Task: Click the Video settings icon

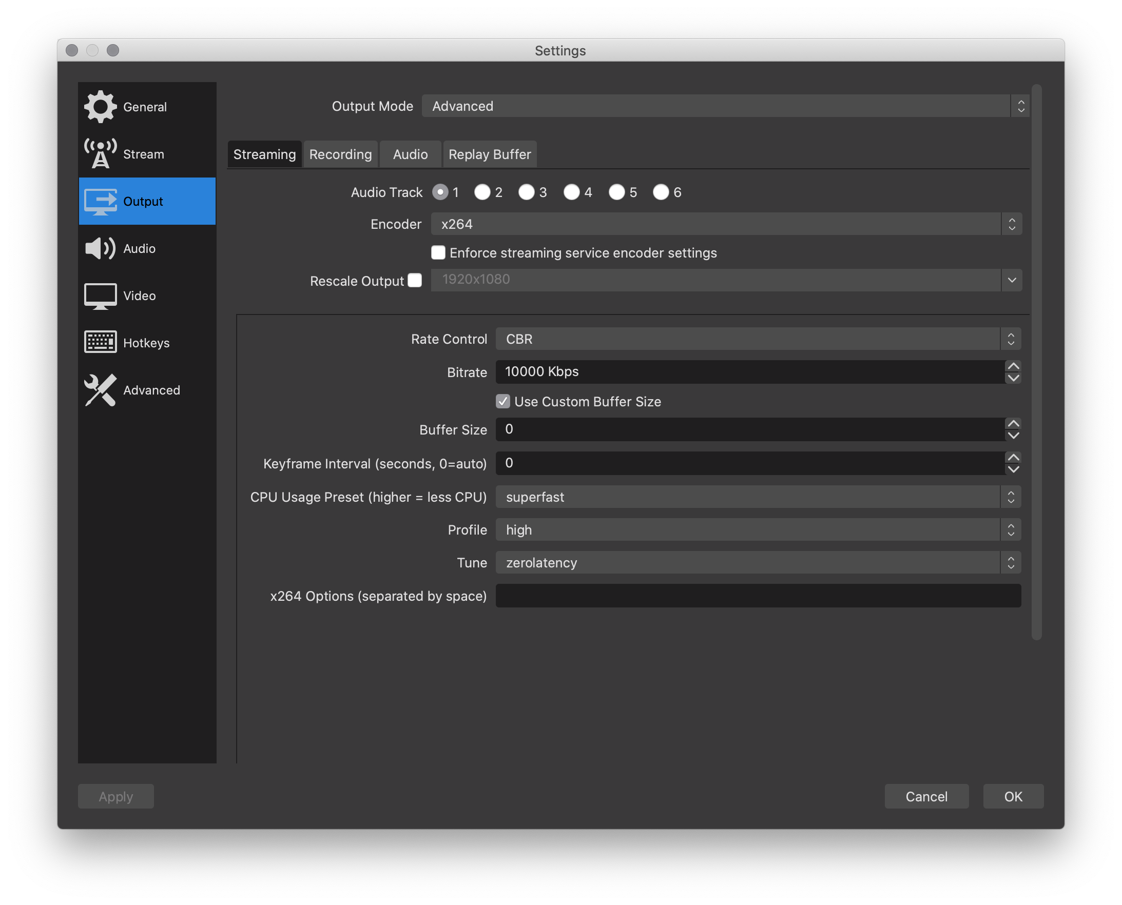Action: 99,294
